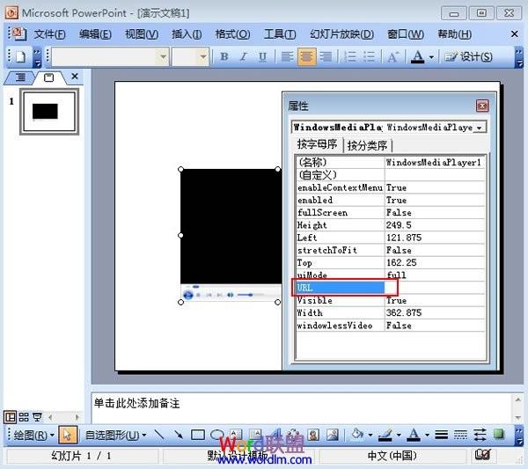Viewport: 528px width, 469px height.
Task: Click the URL property value field
Action: pos(434,288)
